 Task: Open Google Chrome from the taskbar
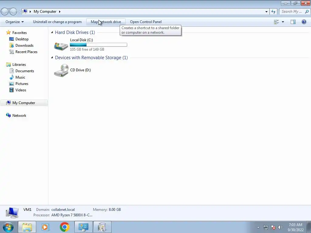coord(65,227)
